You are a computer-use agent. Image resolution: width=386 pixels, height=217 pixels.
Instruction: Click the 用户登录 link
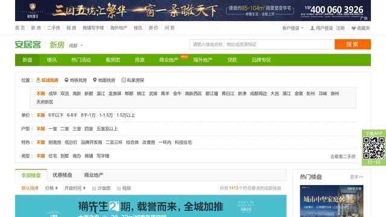coord(324,28)
